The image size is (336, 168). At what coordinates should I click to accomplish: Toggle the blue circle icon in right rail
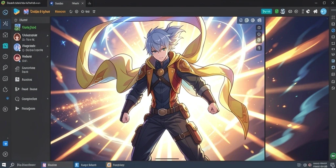point(333,31)
